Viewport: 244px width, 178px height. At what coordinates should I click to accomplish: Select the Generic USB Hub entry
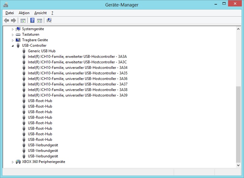click(x=42, y=51)
